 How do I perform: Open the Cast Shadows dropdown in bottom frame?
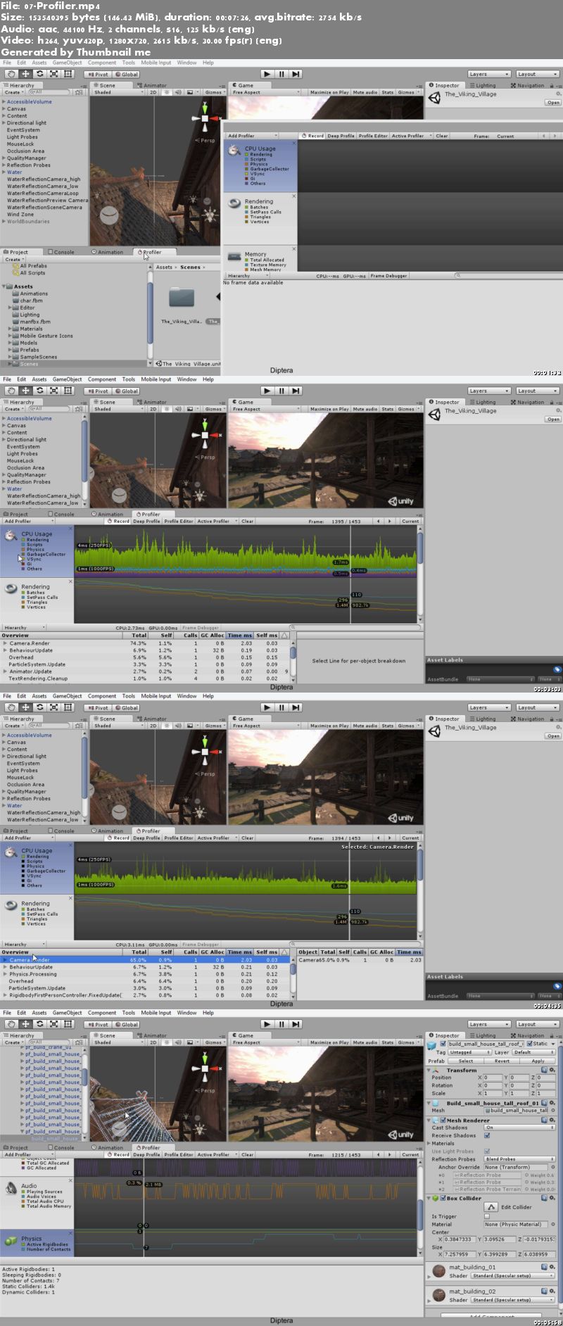pyautogui.click(x=519, y=1128)
